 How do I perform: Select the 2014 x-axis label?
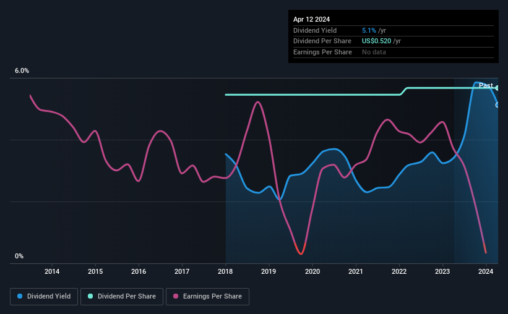[x=52, y=271]
